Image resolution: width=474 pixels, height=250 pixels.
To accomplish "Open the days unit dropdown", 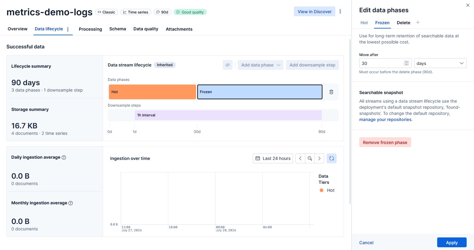I will click(440, 63).
